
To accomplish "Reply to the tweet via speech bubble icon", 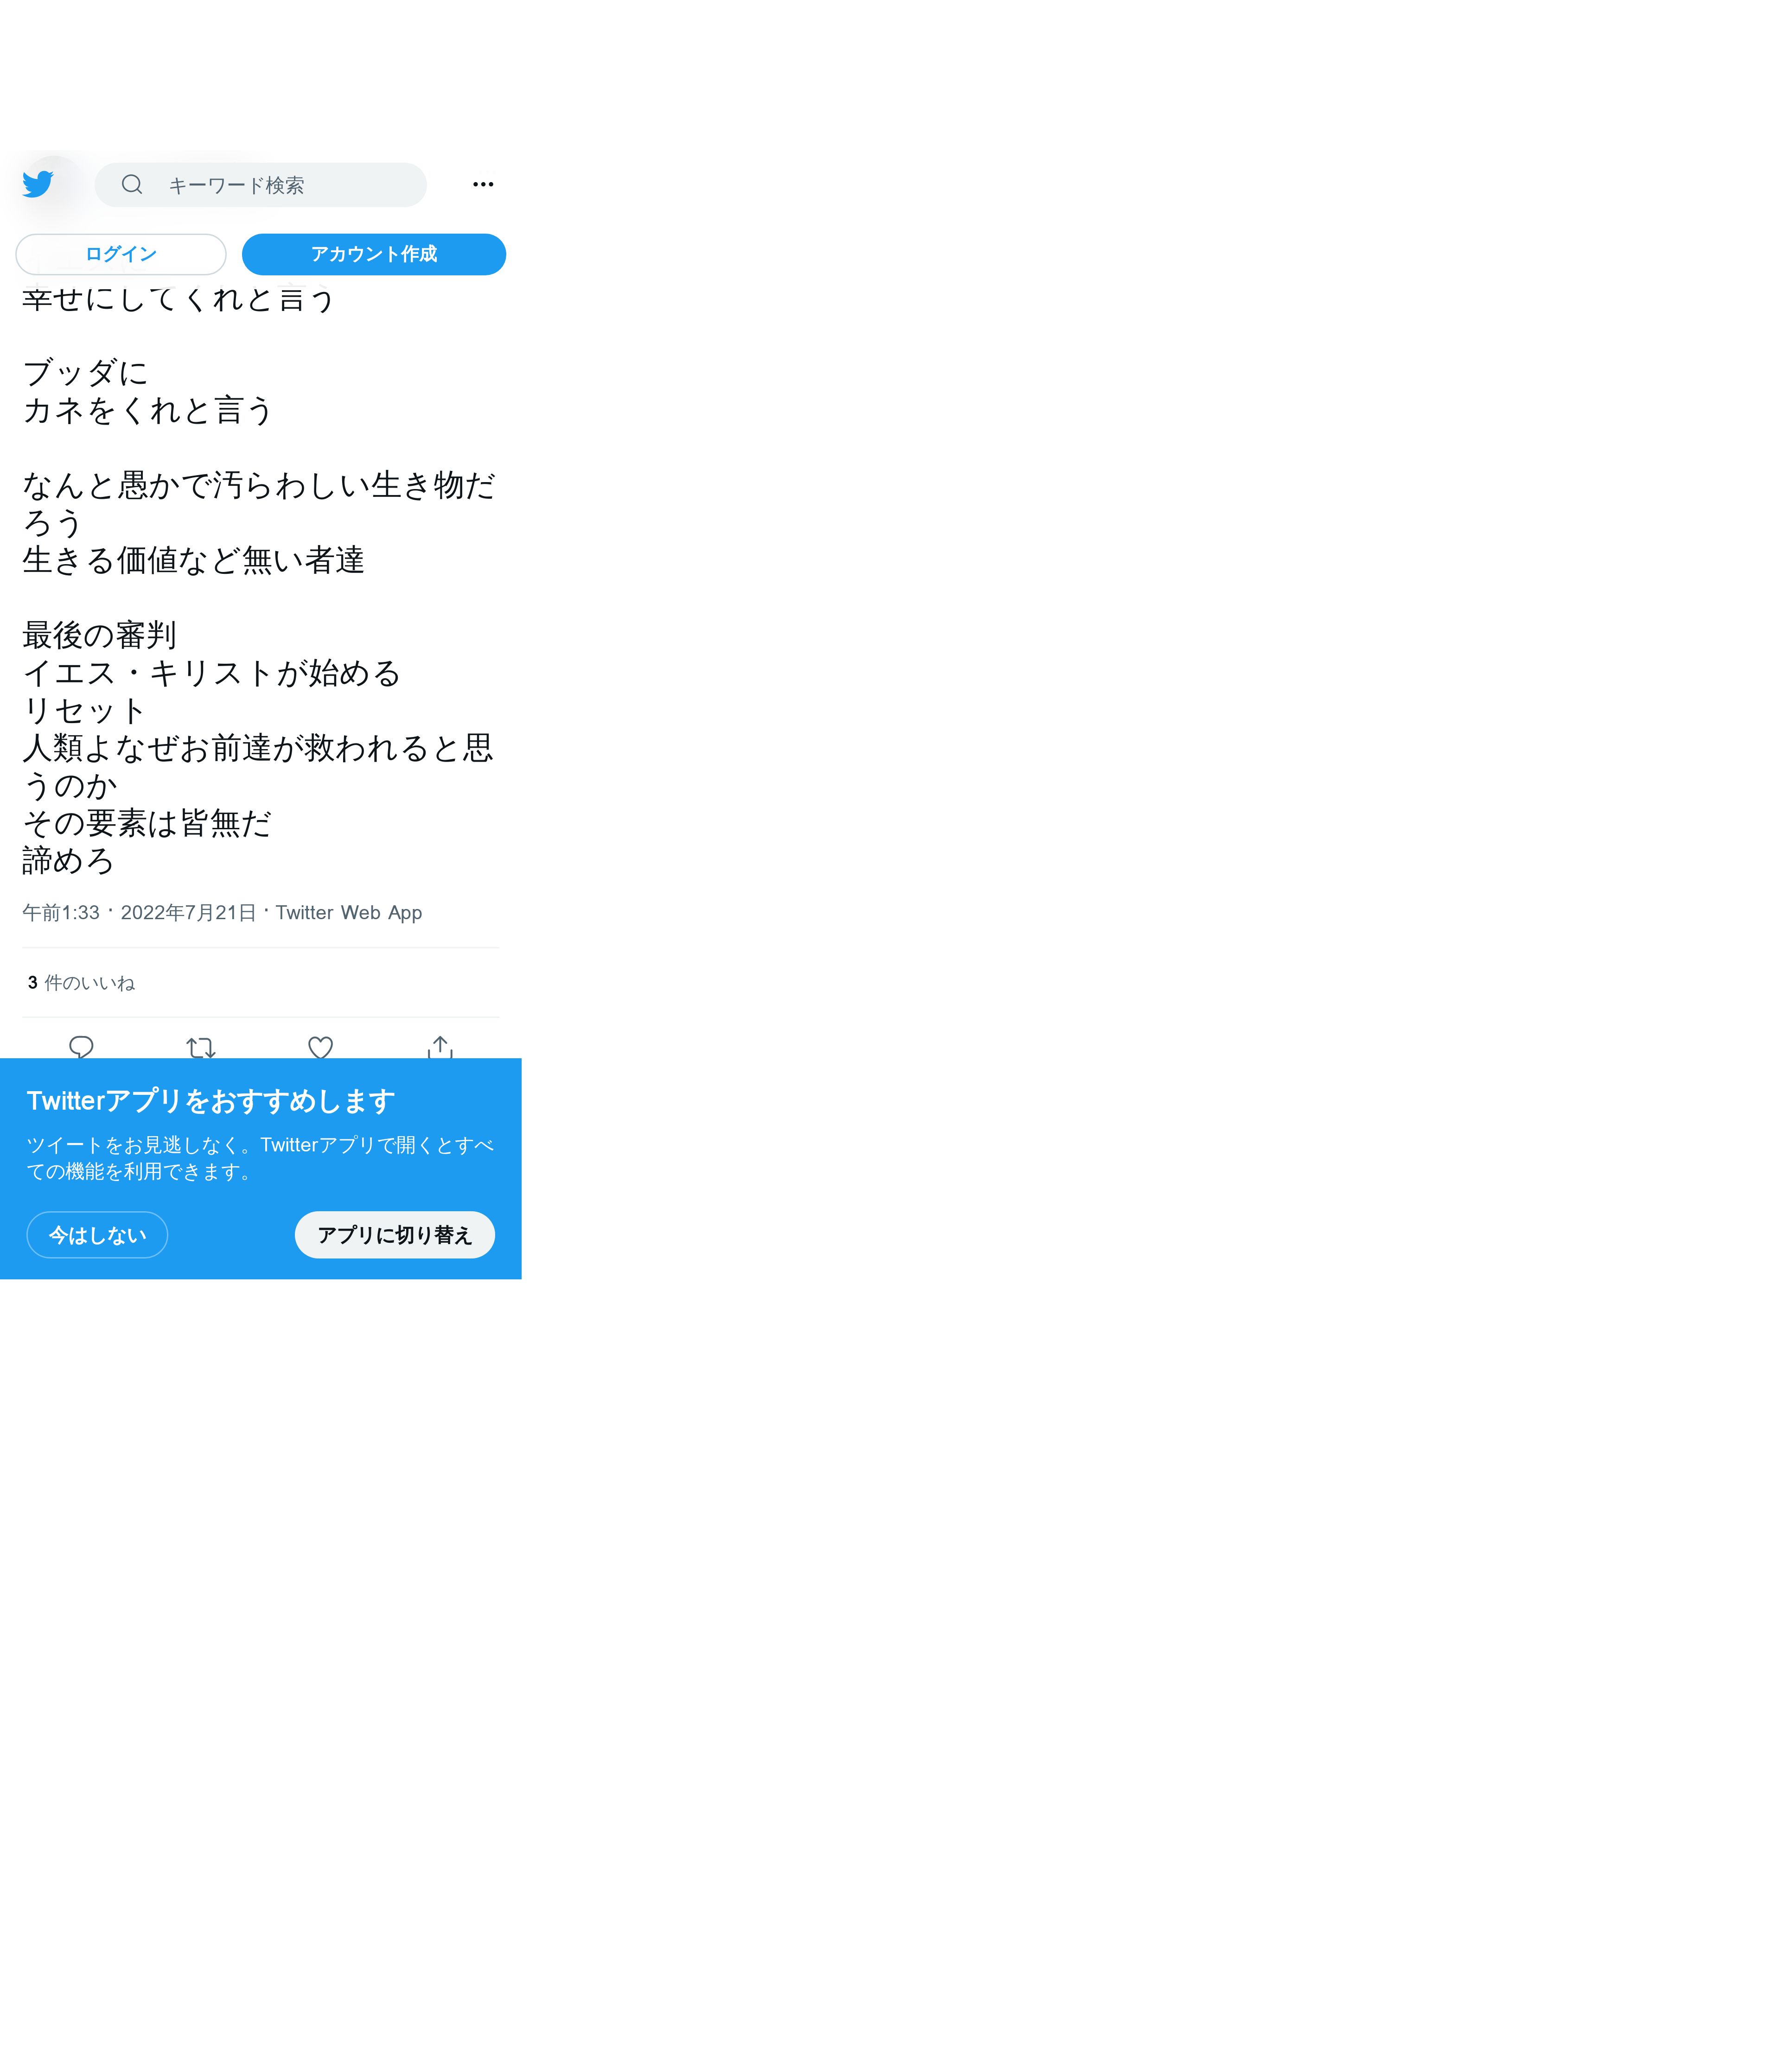I will (81, 1046).
